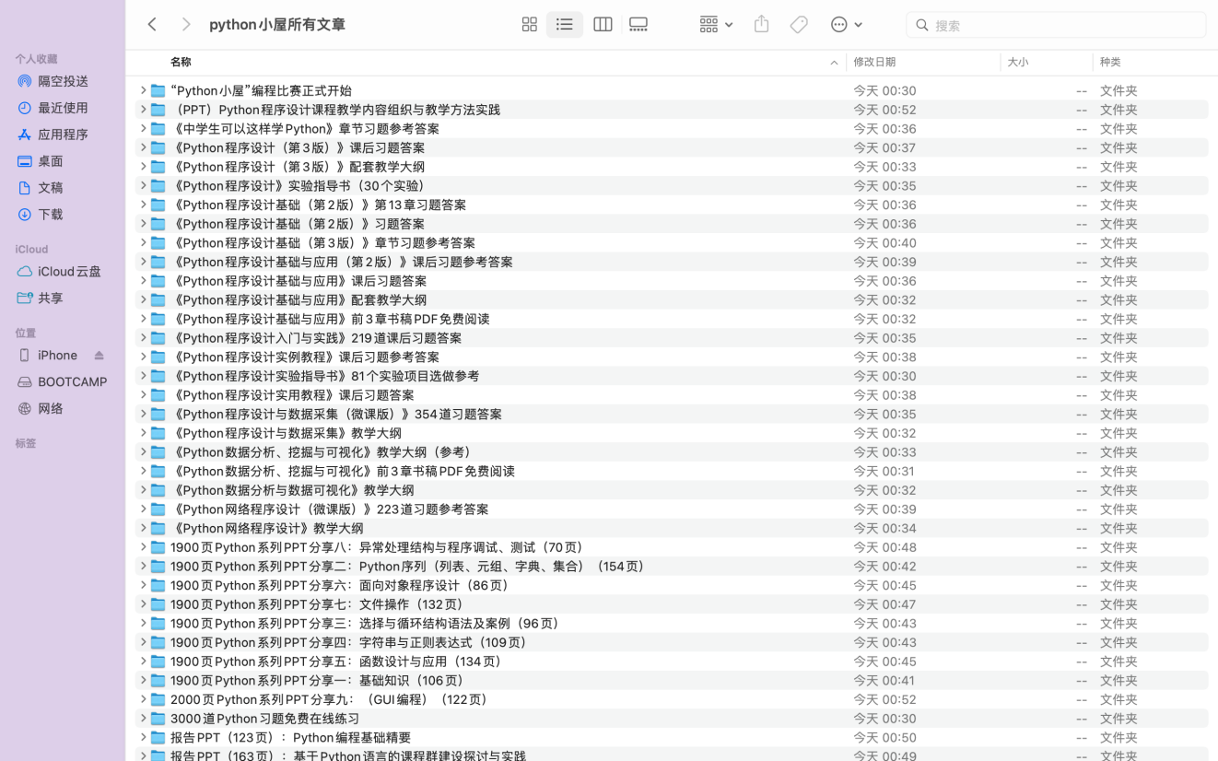Open 隔空投送 (AirDrop) in sidebar
The height and width of the screenshot is (761, 1218).
click(63, 81)
